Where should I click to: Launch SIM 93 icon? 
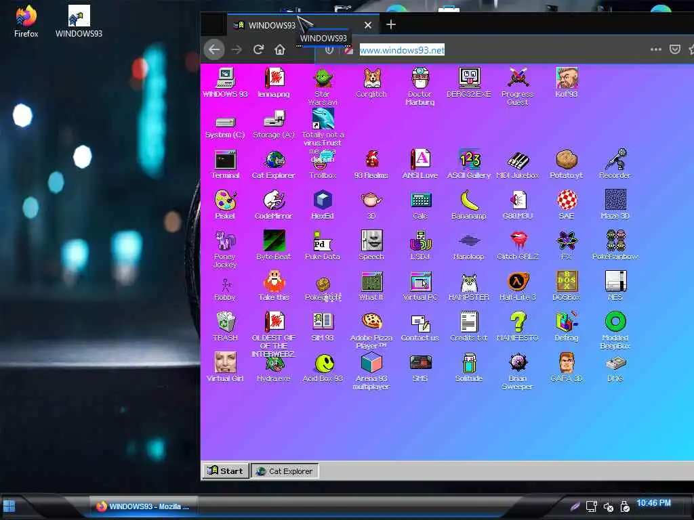pyautogui.click(x=323, y=322)
